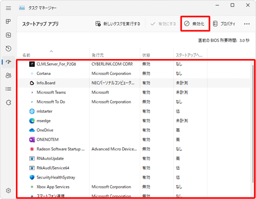This screenshot has height=199, width=256.
Task: Click the ONENOTEM app icon
Action: point(32,140)
